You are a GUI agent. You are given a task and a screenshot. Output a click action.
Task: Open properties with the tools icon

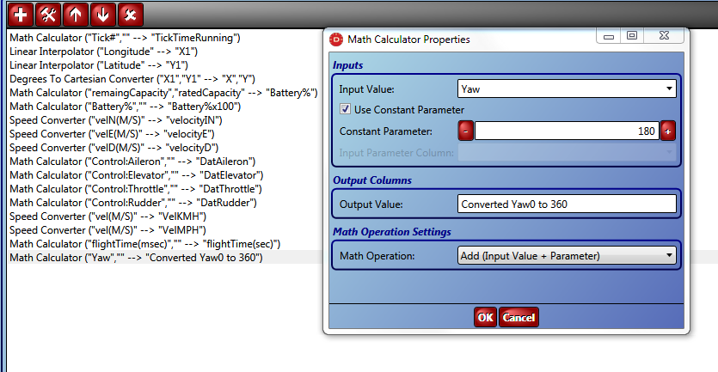48,15
